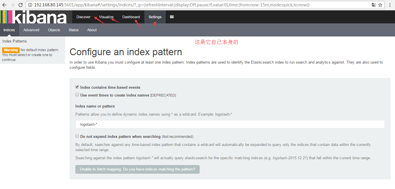Open the Status sub-tab
The image size is (395, 189).
[74, 30]
